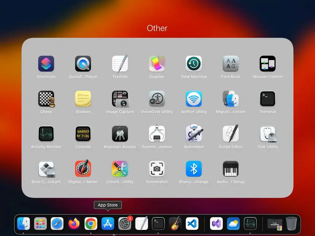Restore minimized Chrome window in Dock

coord(275,224)
